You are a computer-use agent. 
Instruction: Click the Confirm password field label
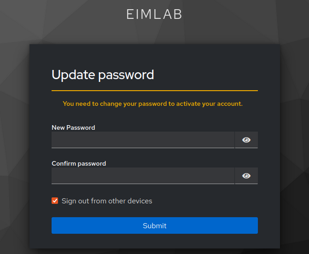coord(79,163)
